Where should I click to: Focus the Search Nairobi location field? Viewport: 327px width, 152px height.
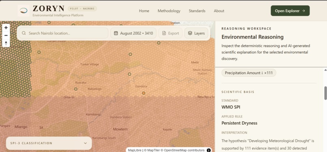point(64,33)
